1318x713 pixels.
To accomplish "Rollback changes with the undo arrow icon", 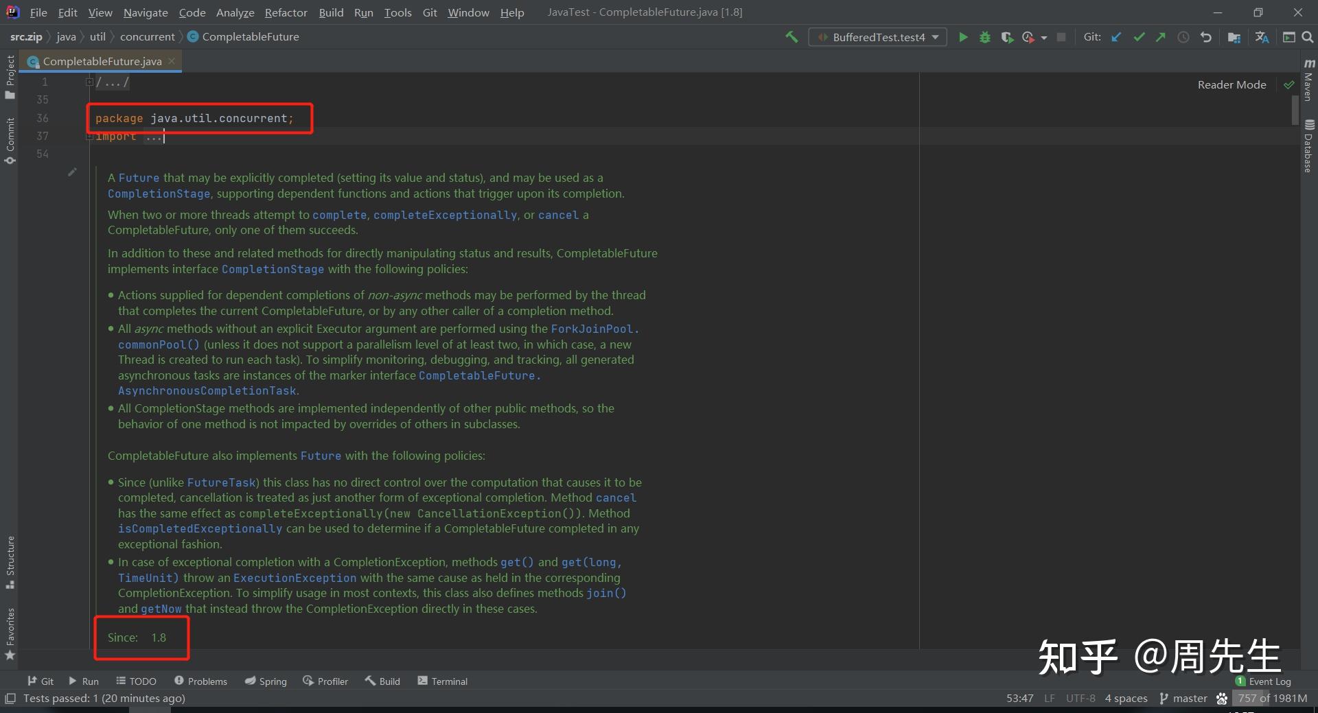I will coord(1206,37).
